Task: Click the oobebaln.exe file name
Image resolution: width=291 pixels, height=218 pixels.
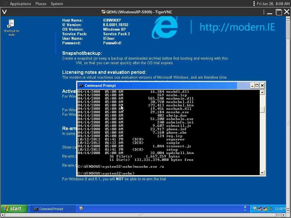Action: point(180,119)
